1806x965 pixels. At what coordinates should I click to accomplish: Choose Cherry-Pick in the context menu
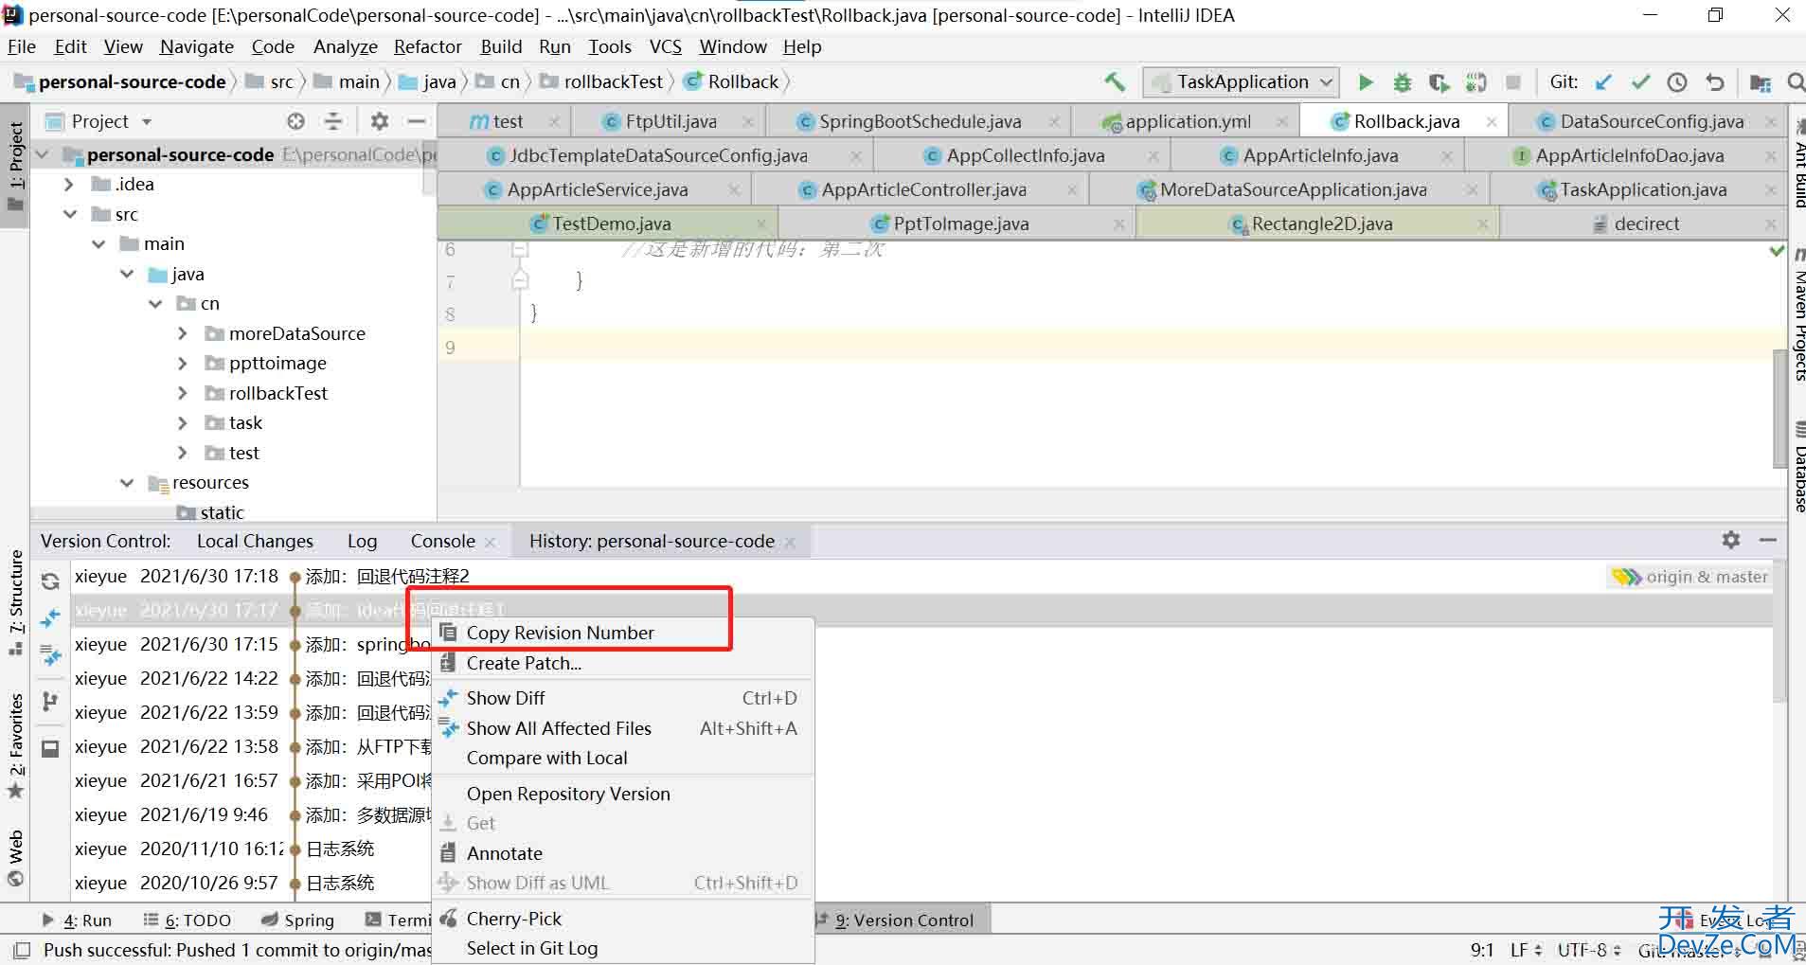(x=623, y=919)
